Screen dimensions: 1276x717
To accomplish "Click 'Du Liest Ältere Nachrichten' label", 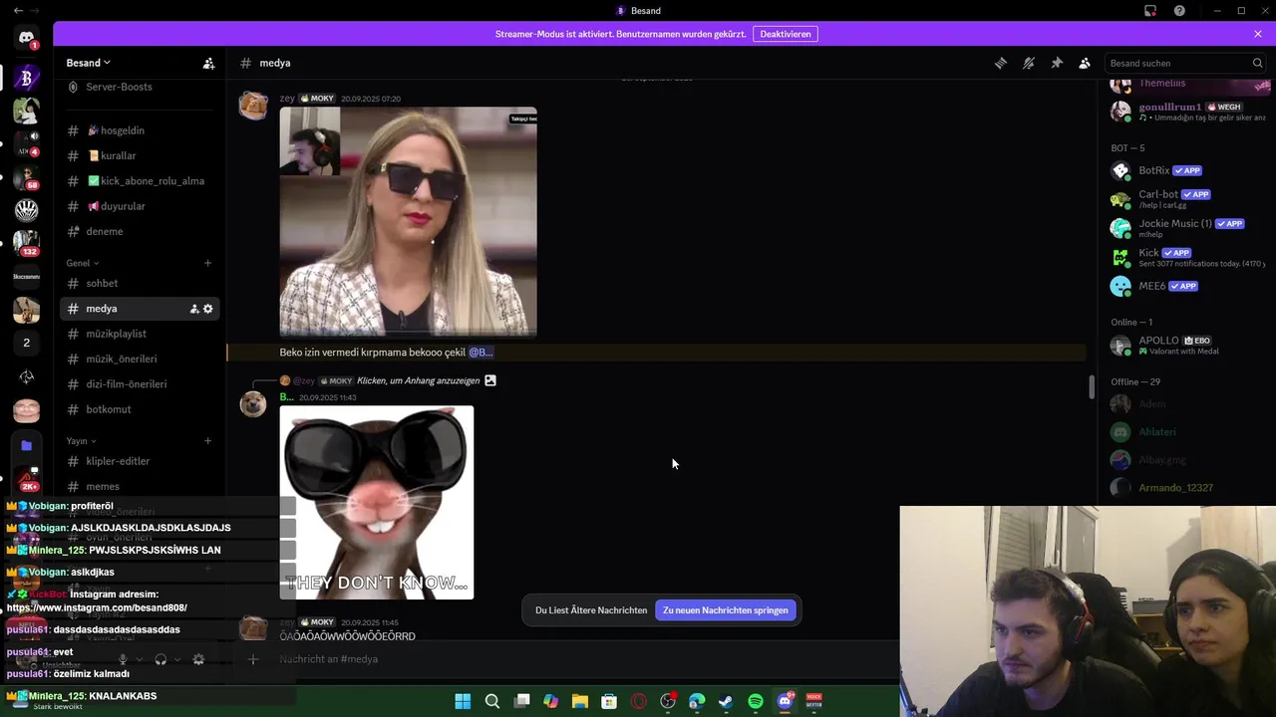I will tap(591, 610).
